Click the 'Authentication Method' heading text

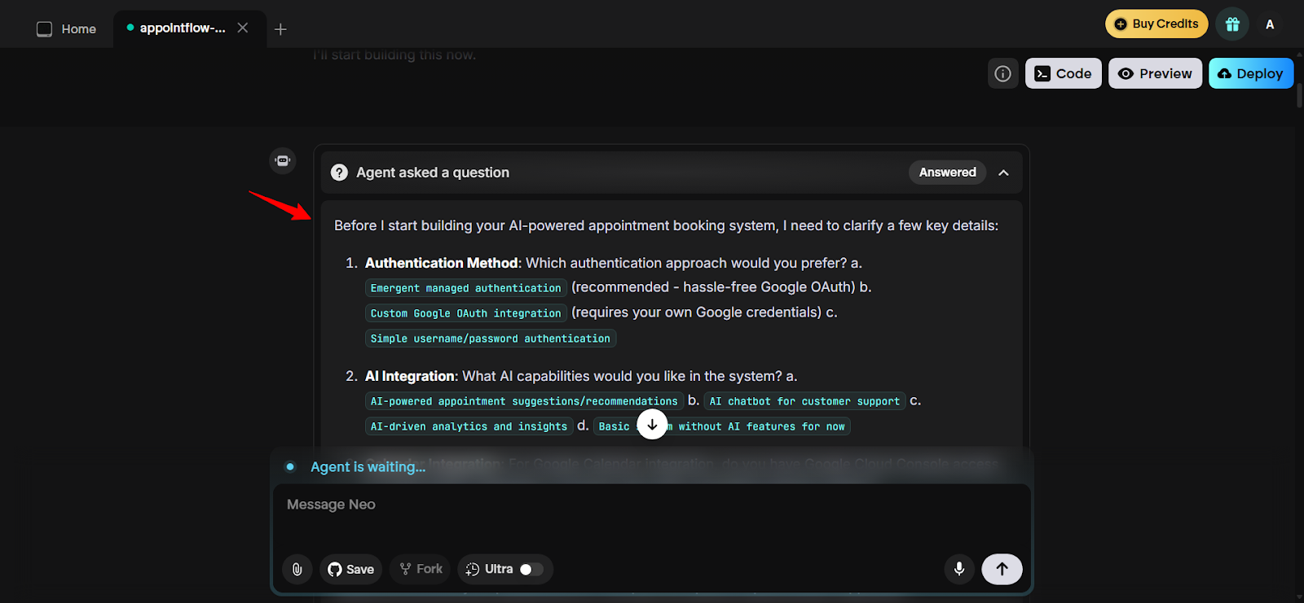pos(441,263)
